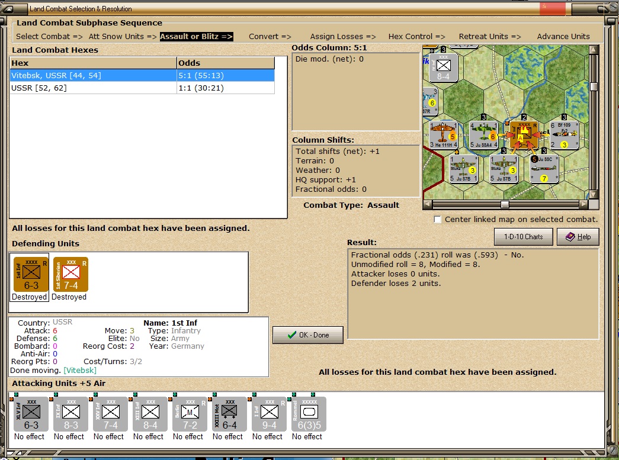Enable Center linked map on selected combat
The width and height of the screenshot is (619, 460).
click(437, 220)
